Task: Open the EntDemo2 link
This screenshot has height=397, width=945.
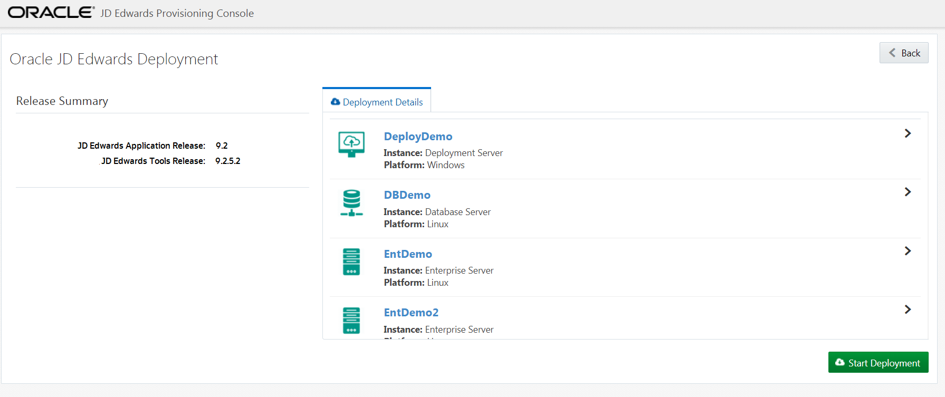Action: point(411,313)
